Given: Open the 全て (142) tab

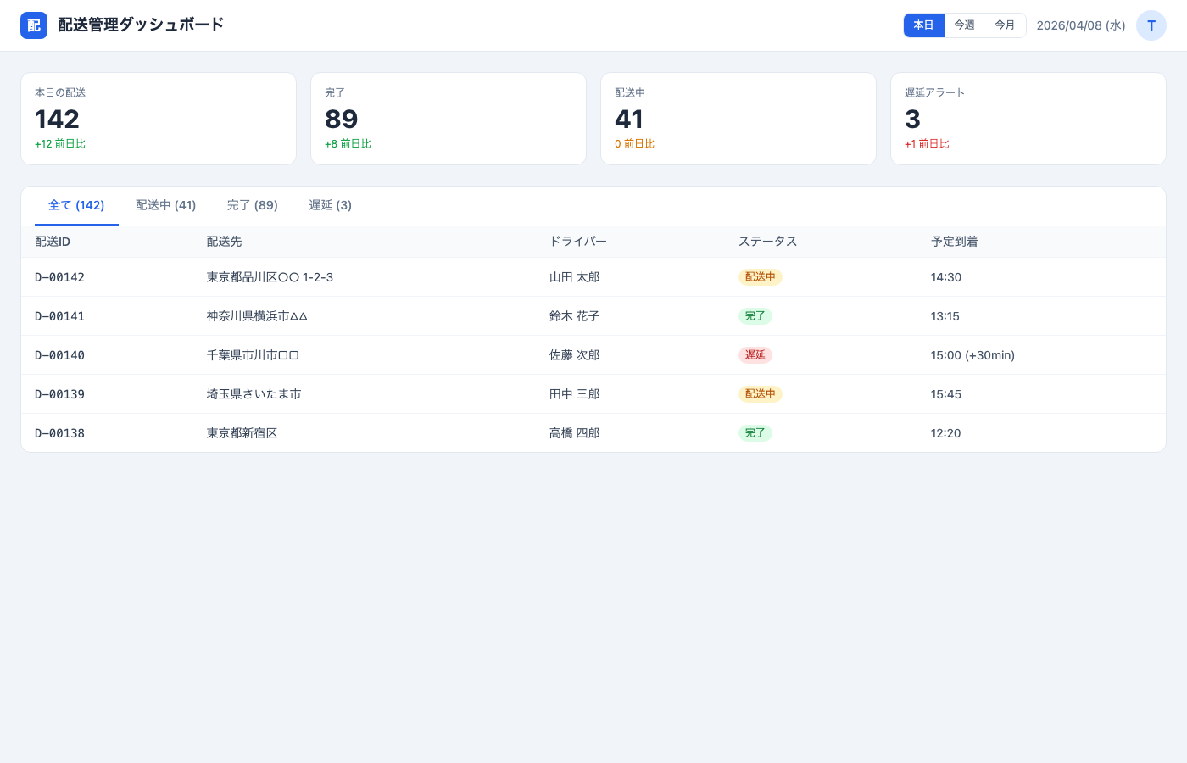Looking at the screenshot, I should tap(76, 205).
